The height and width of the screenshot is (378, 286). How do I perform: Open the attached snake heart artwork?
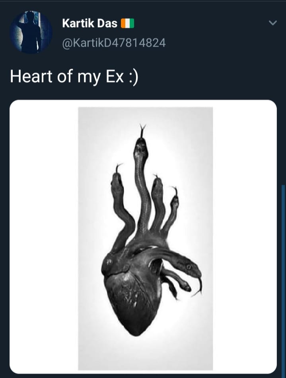coord(146,239)
